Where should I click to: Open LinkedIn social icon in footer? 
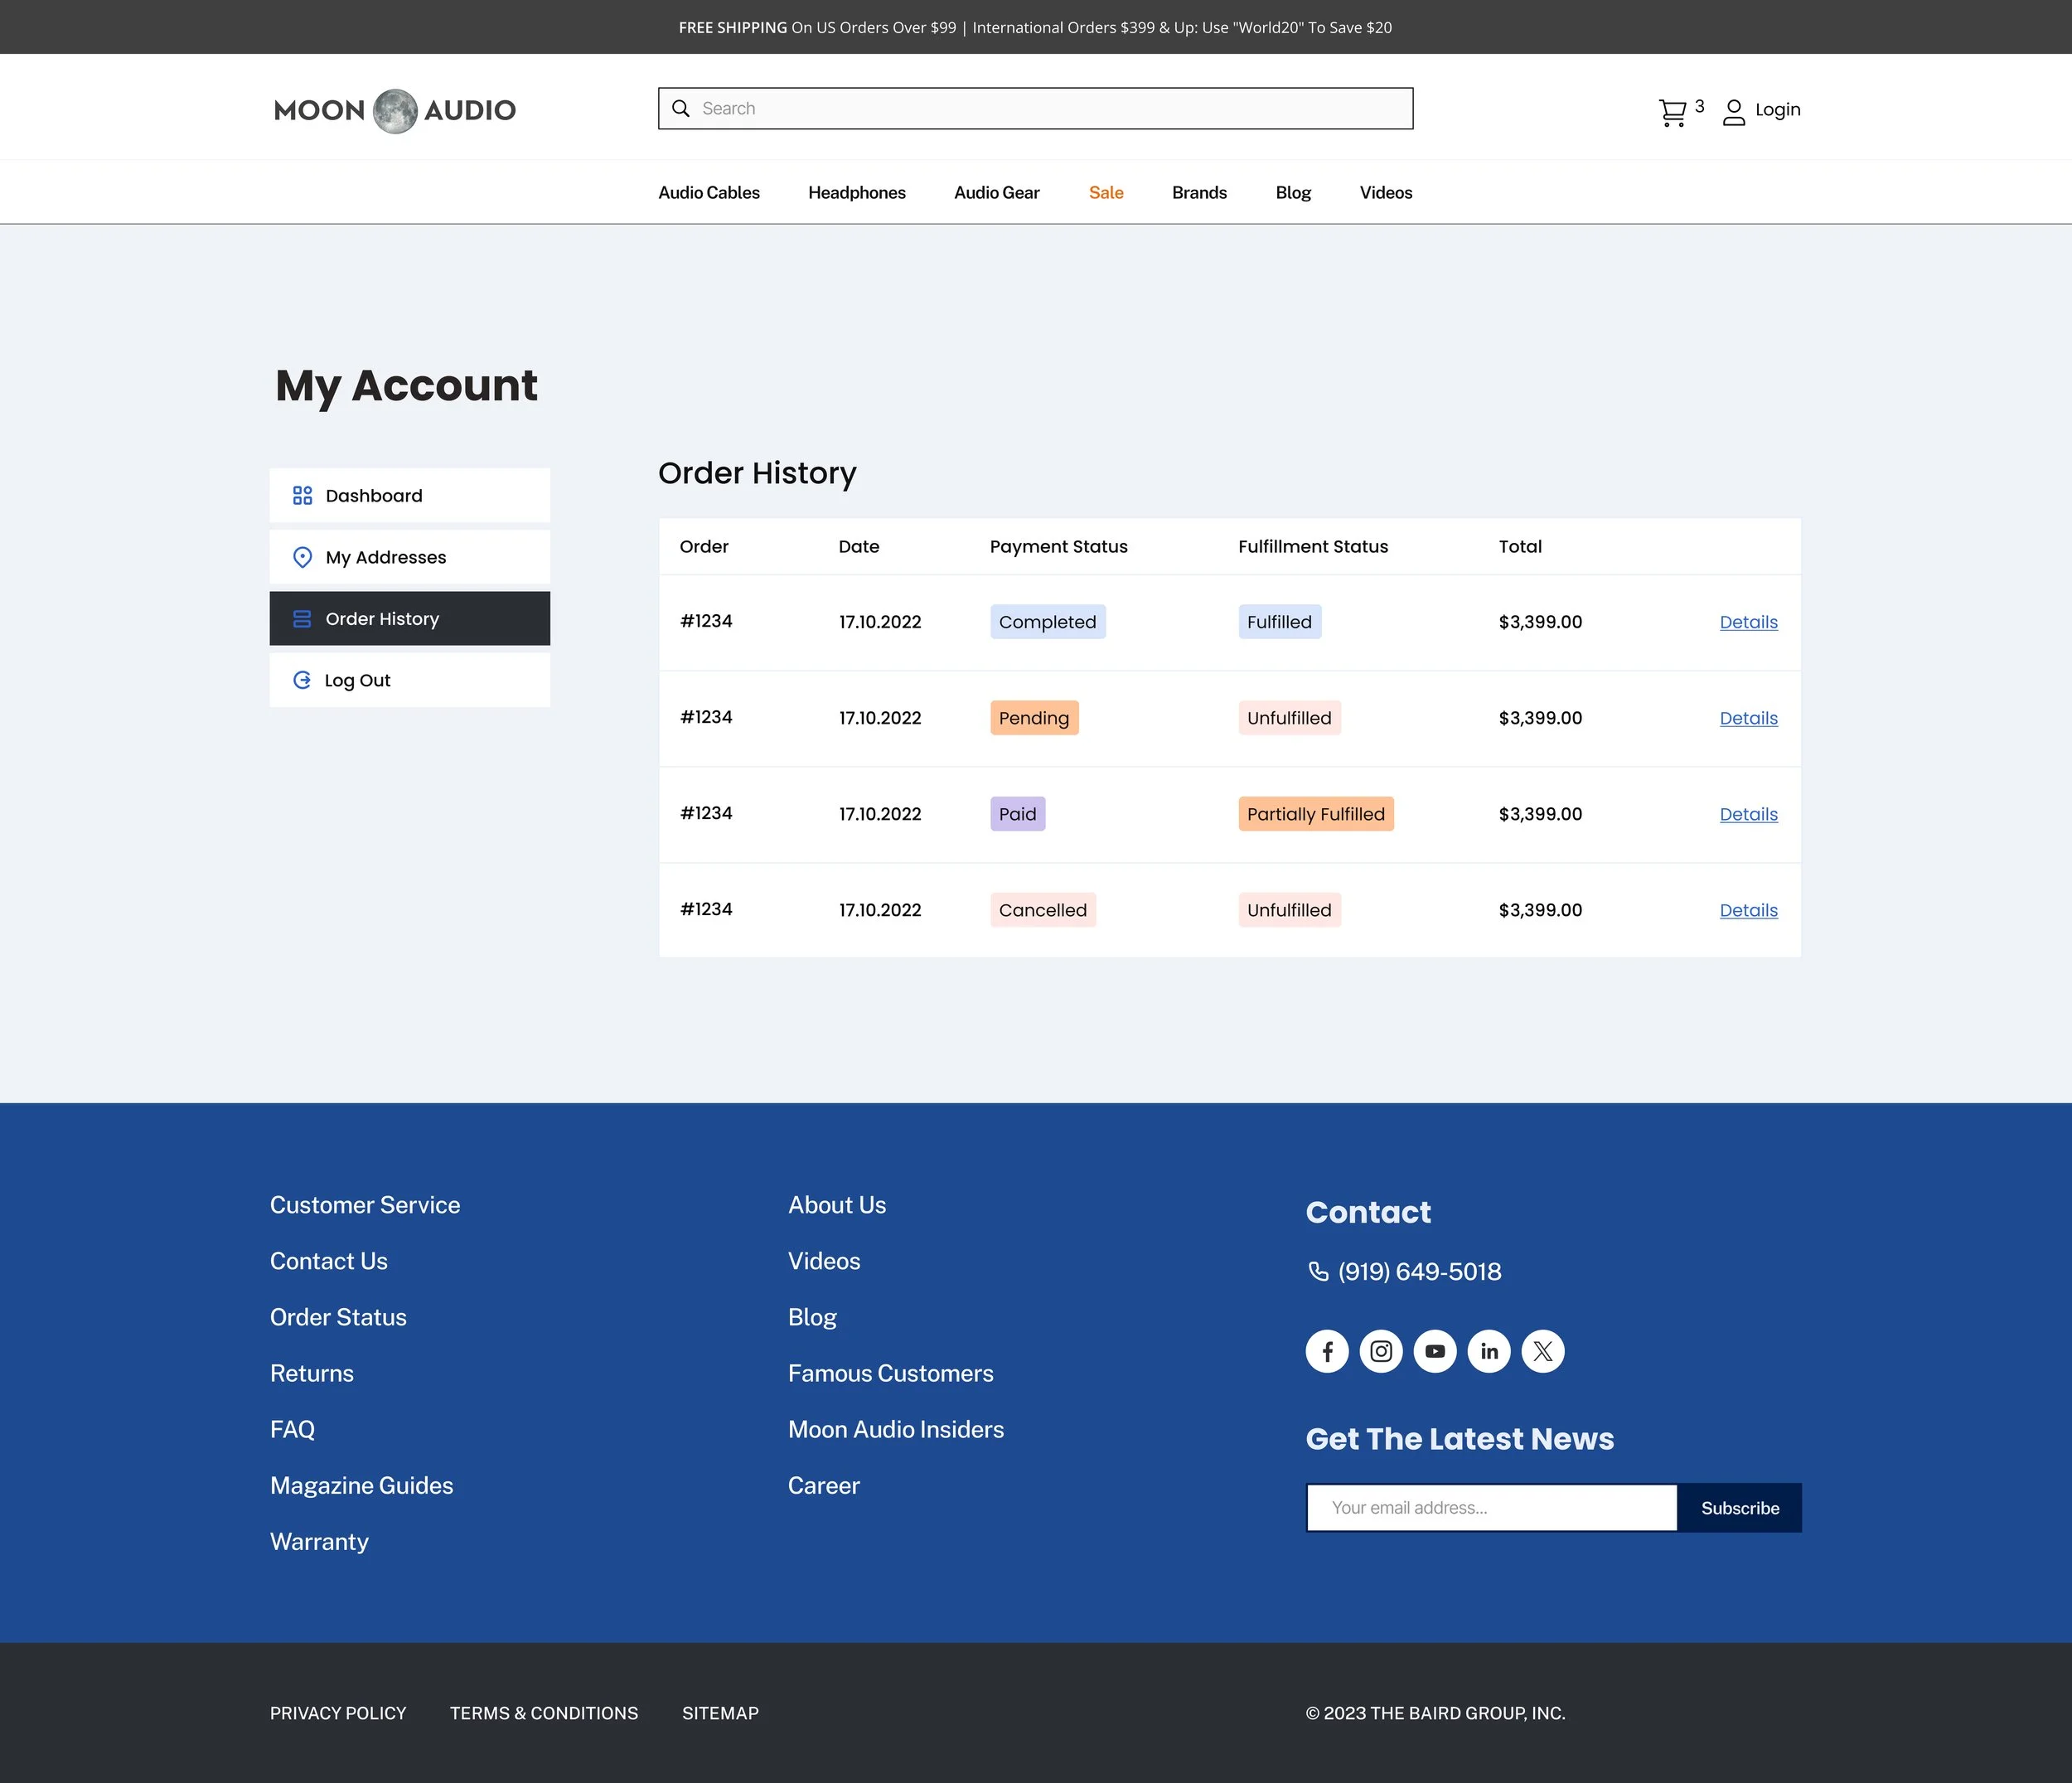click(1489, 1351)
